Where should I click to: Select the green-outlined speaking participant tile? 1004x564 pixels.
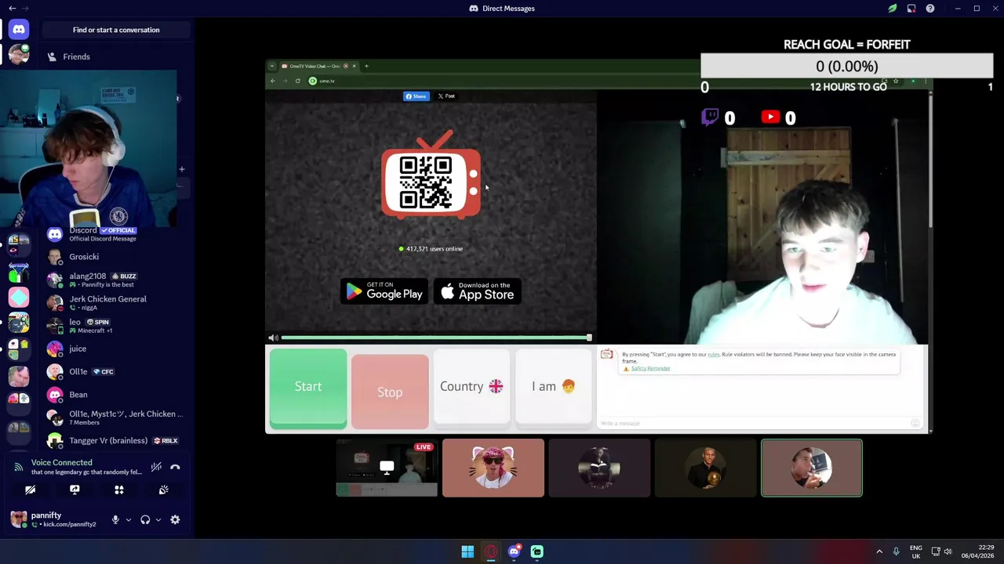tap(812, 468)
